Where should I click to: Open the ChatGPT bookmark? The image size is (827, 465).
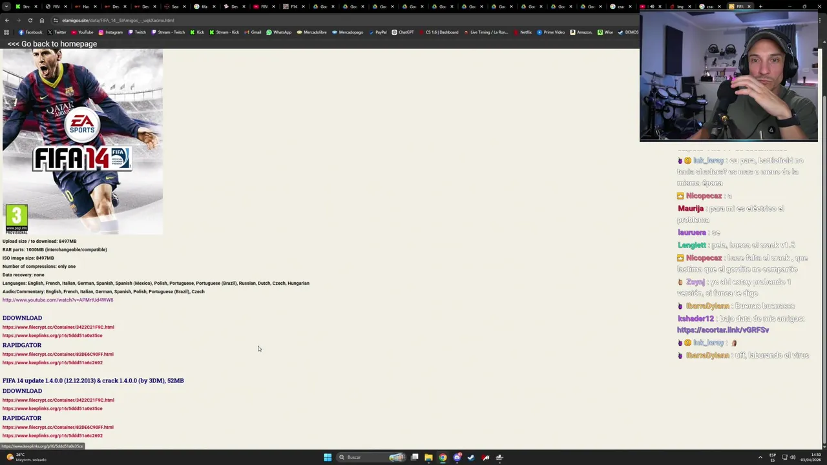pos(403,32)
